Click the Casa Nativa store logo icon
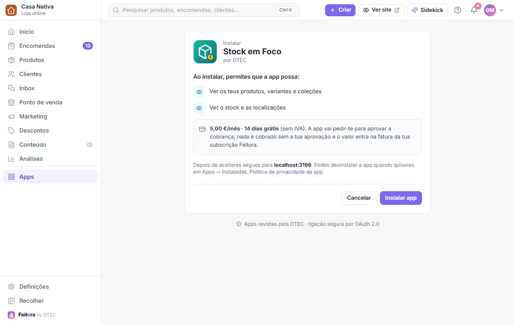The height and width of the screenshot is (325, 514). point(11,10)
